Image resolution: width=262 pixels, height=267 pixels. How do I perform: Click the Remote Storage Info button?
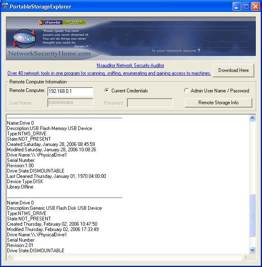[218, 103]
